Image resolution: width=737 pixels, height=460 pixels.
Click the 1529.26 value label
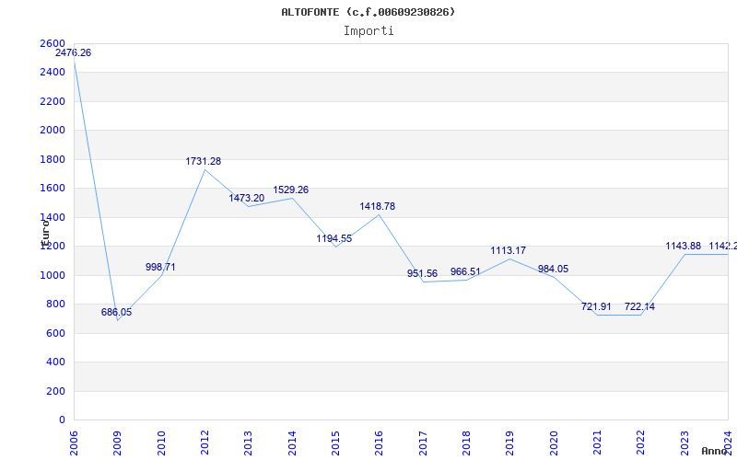tap(290, 190)
